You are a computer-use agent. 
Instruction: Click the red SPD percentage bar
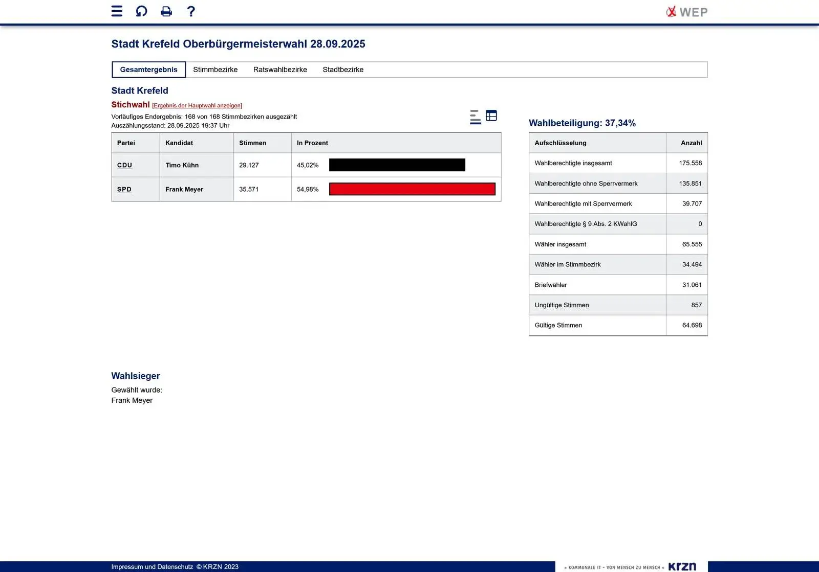412,189
